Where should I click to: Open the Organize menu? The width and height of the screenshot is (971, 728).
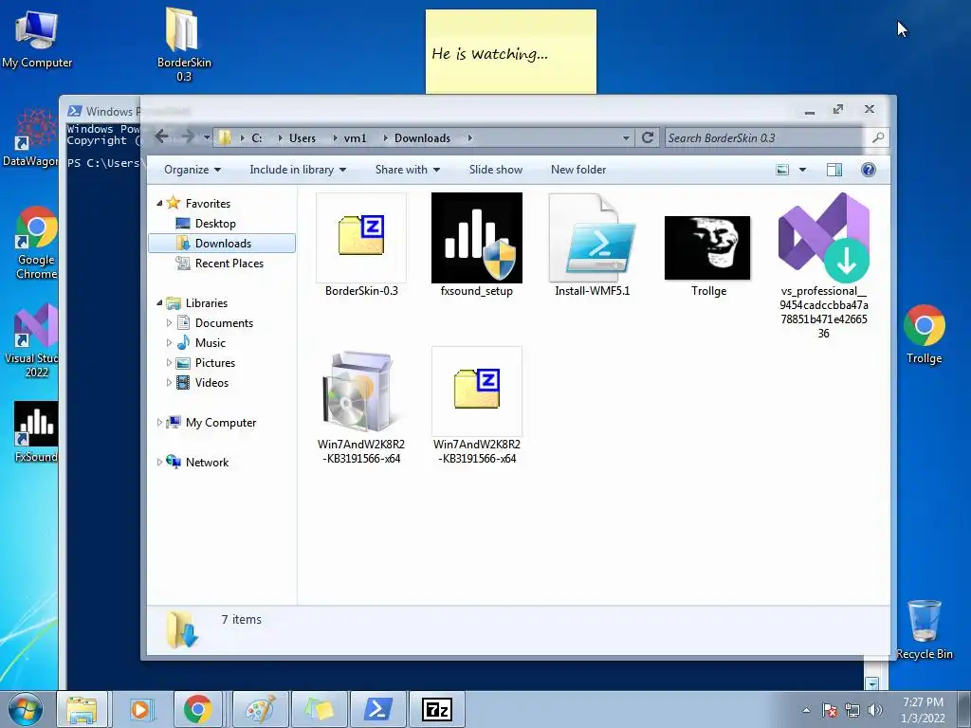pos(192,170)
